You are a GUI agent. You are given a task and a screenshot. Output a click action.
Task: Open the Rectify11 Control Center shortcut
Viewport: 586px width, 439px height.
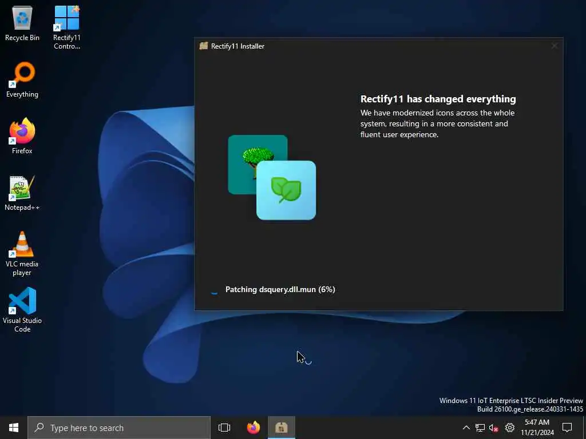coord(67,27)
